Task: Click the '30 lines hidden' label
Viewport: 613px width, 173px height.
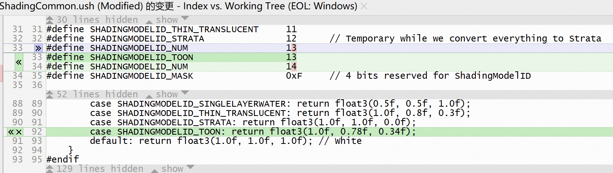Action: point(97,20)
